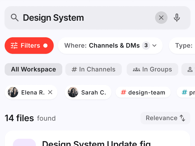The image size is (195, 146).
Task: Open the Filters button
Action: (x=29, y=46)
